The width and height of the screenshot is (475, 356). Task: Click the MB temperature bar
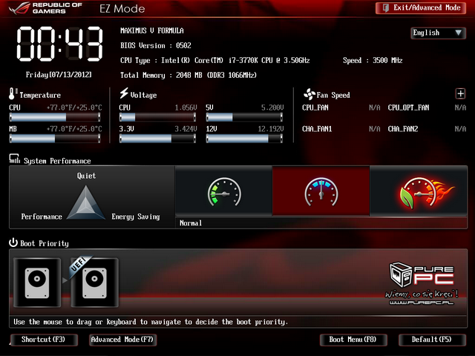pyautogui.click(x=55, y=139)
